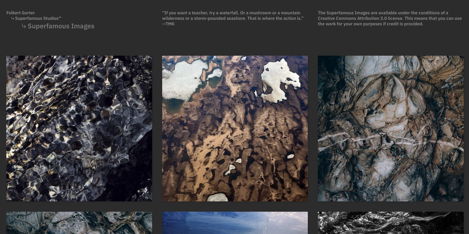Open the partially visible rock photo at bottom left
This screenshot has width=469, height=234.
pyautogui.click(x=79, y=223)
